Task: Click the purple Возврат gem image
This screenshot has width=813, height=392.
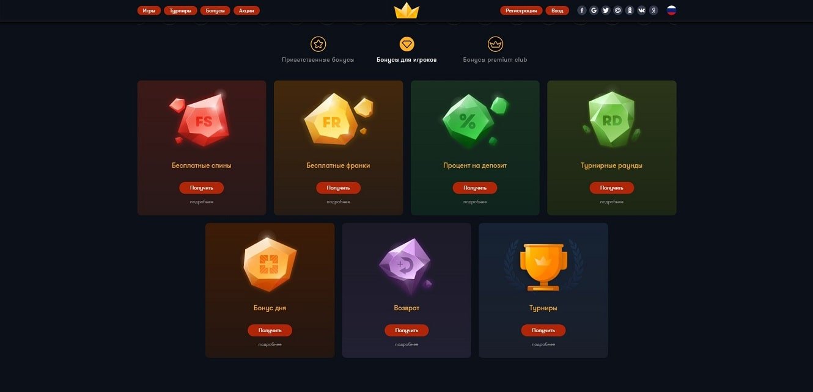Action: (x=406, y=265)
